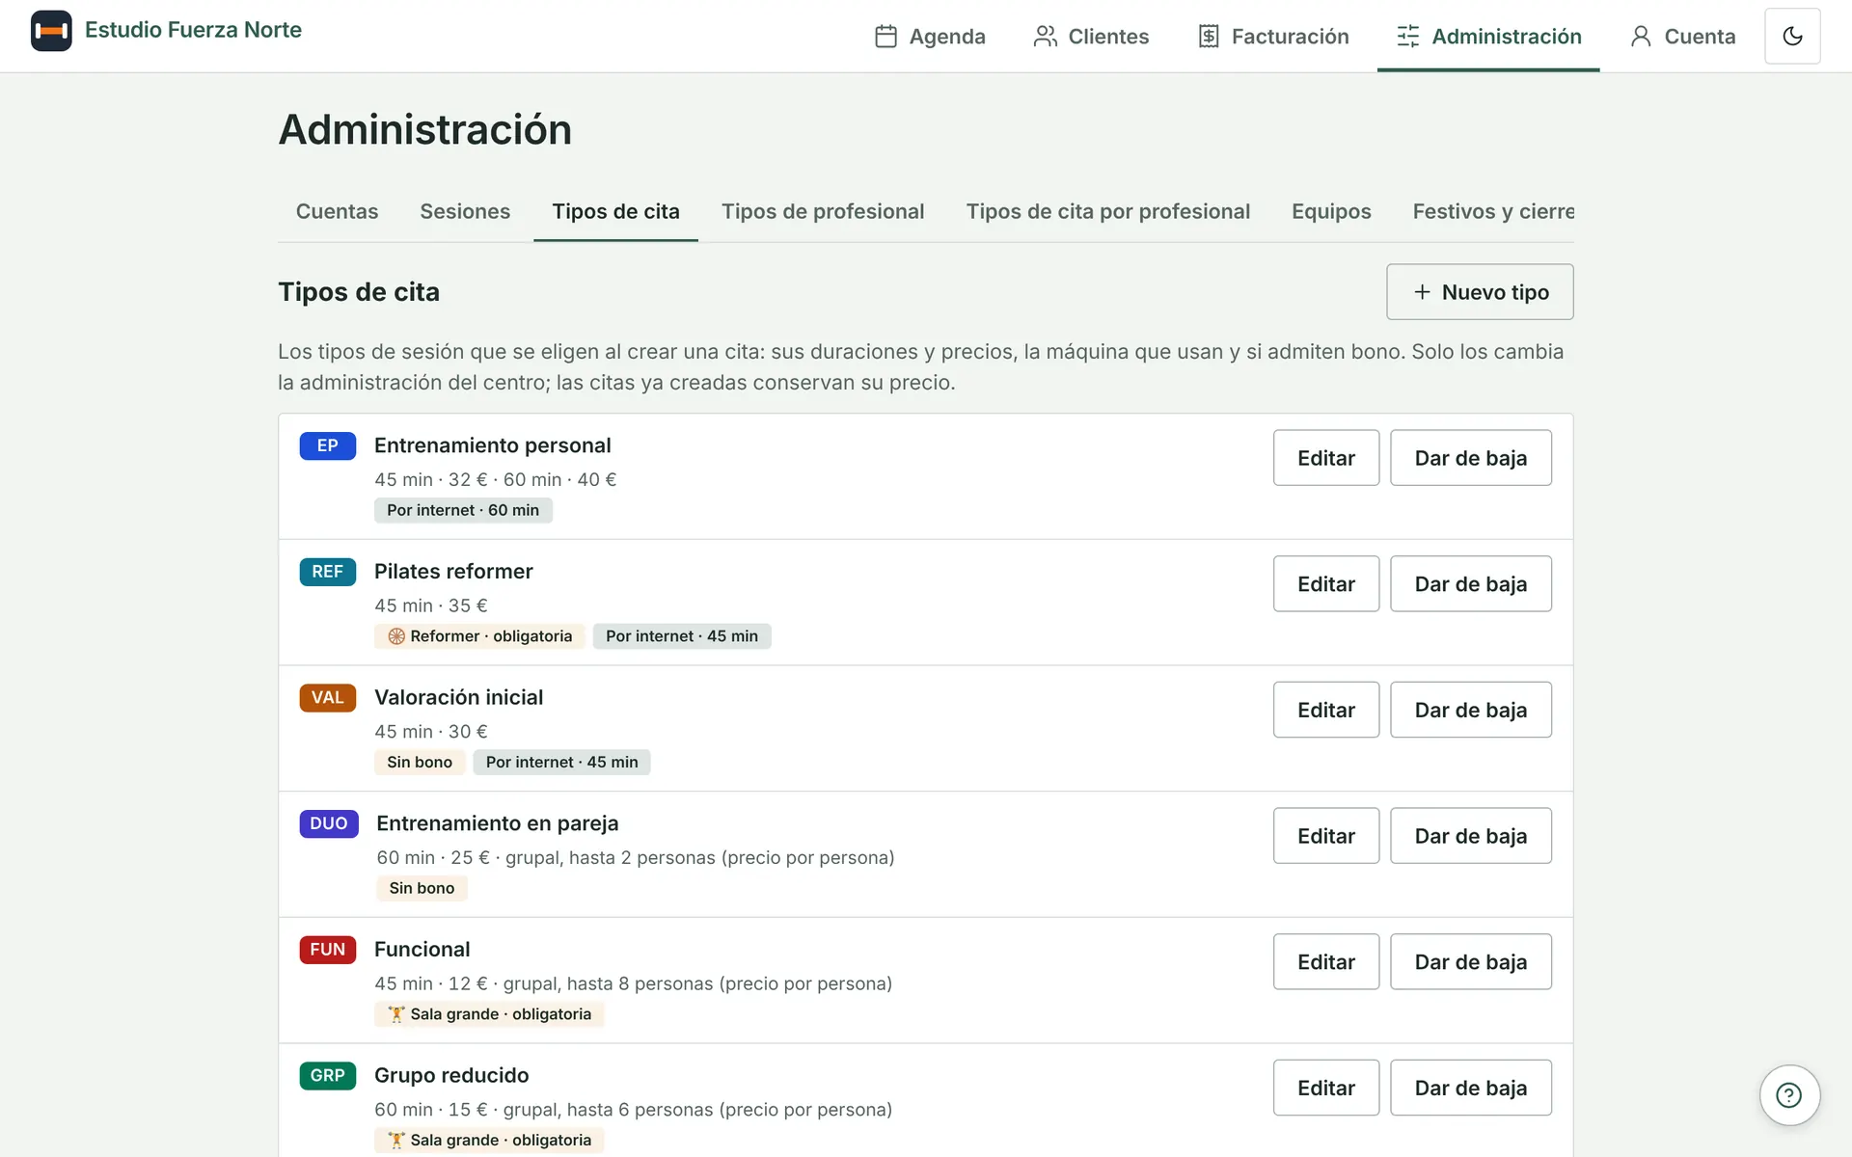Click the DUO type badge
The height and width of the screenshot is (1157, 1852).
click(329, 823)
